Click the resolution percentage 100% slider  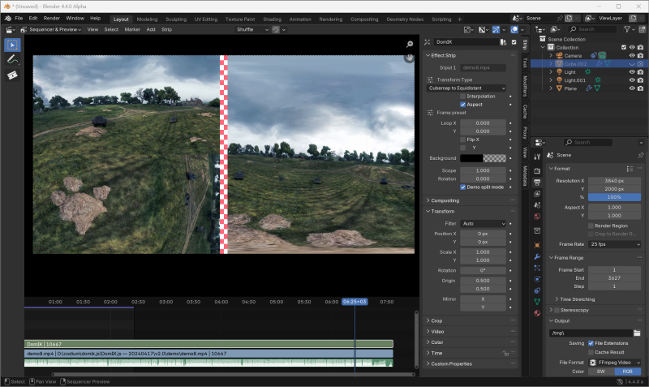(x=615, y=197)
